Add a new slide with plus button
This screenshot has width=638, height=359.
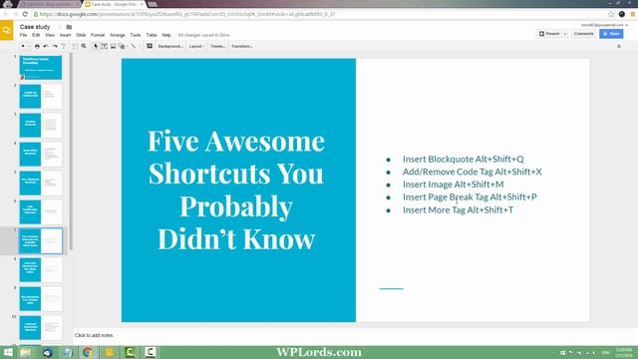click(x=23, y=47)
